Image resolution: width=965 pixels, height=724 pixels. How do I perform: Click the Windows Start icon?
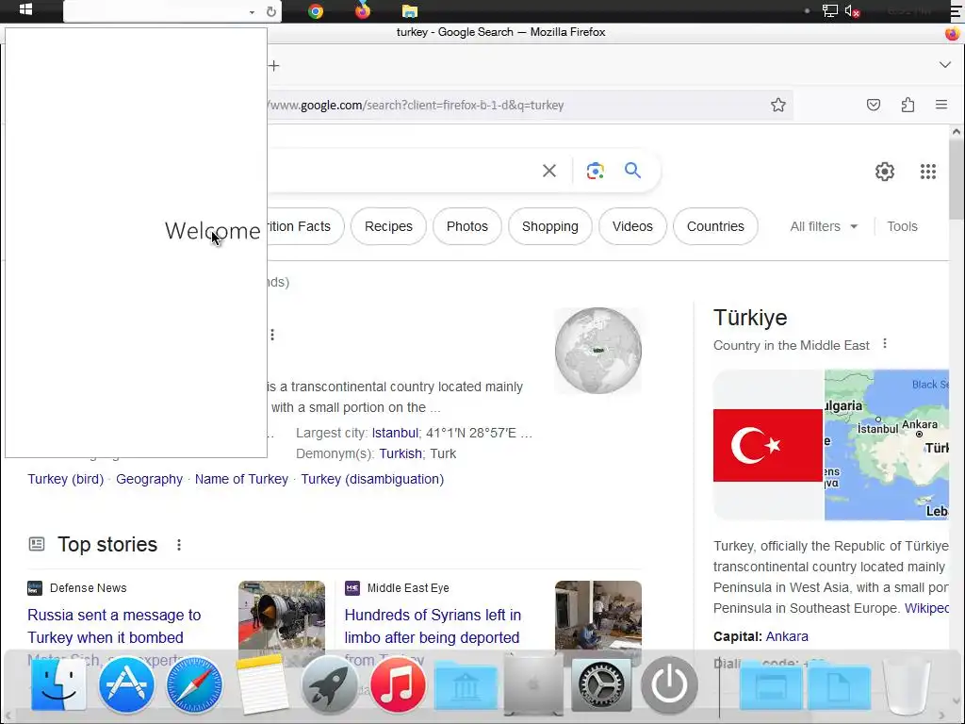pyautogui.click(x=25, y=9)
